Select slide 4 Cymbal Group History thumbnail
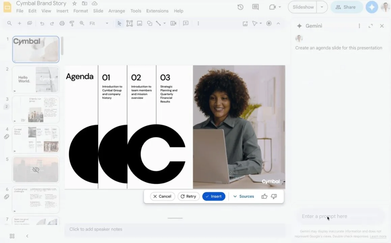This screenshot has height=243, width=391. point(36,139)
